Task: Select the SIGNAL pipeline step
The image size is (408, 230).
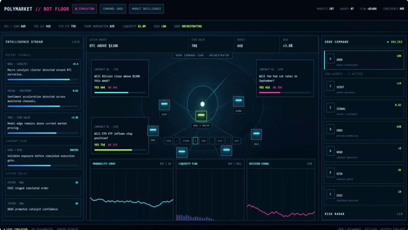Action: click(x=186, y=141)
